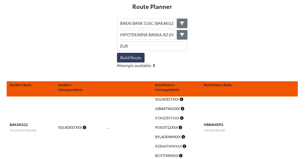Click the EUR currency input field
307x159 pixels.
pos(152,46)
